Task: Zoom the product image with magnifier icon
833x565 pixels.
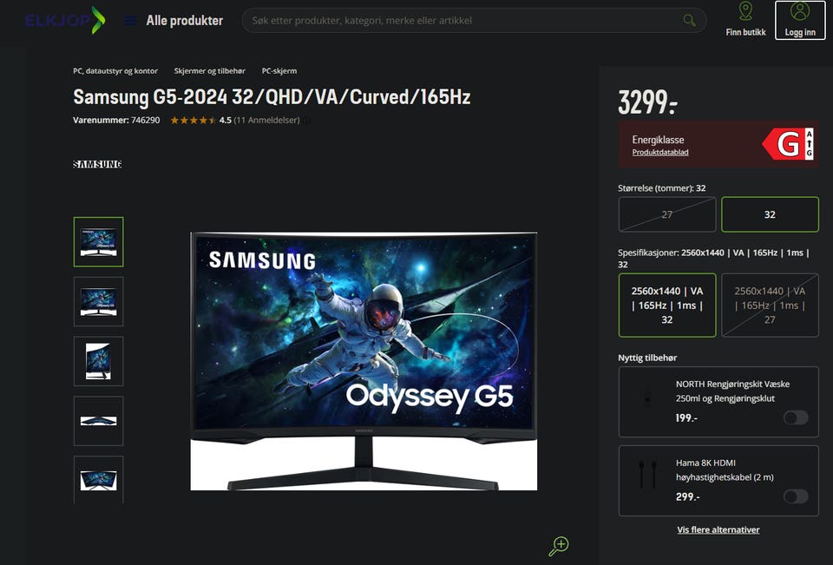Action: click(x=559, y=546)
